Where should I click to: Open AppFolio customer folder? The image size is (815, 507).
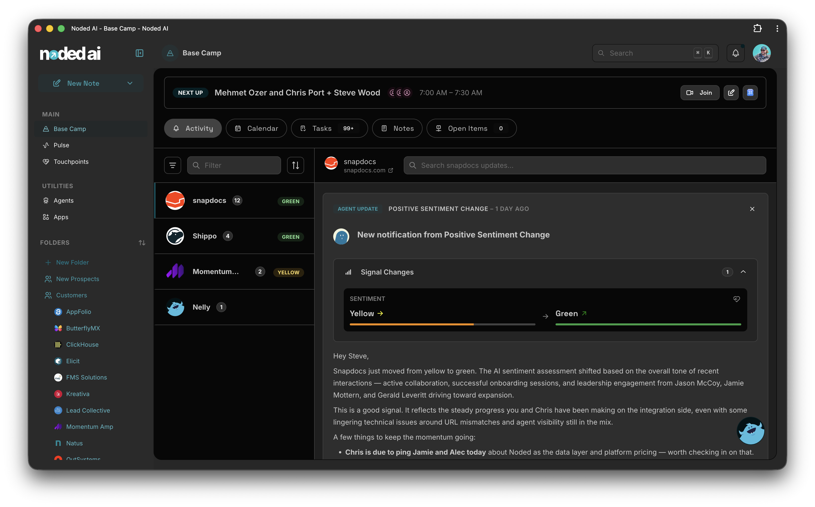click(73, 312)
